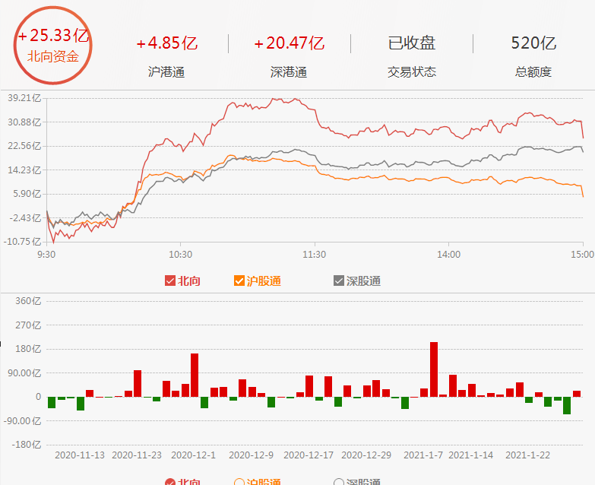Uncheck the red 北向 line checkbox

pos(170,281)
